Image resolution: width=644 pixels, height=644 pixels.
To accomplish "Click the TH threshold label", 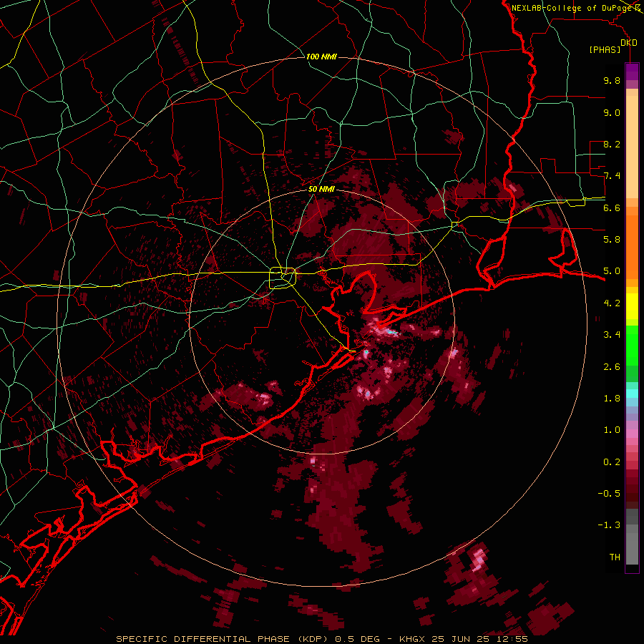I will (615, 557).
